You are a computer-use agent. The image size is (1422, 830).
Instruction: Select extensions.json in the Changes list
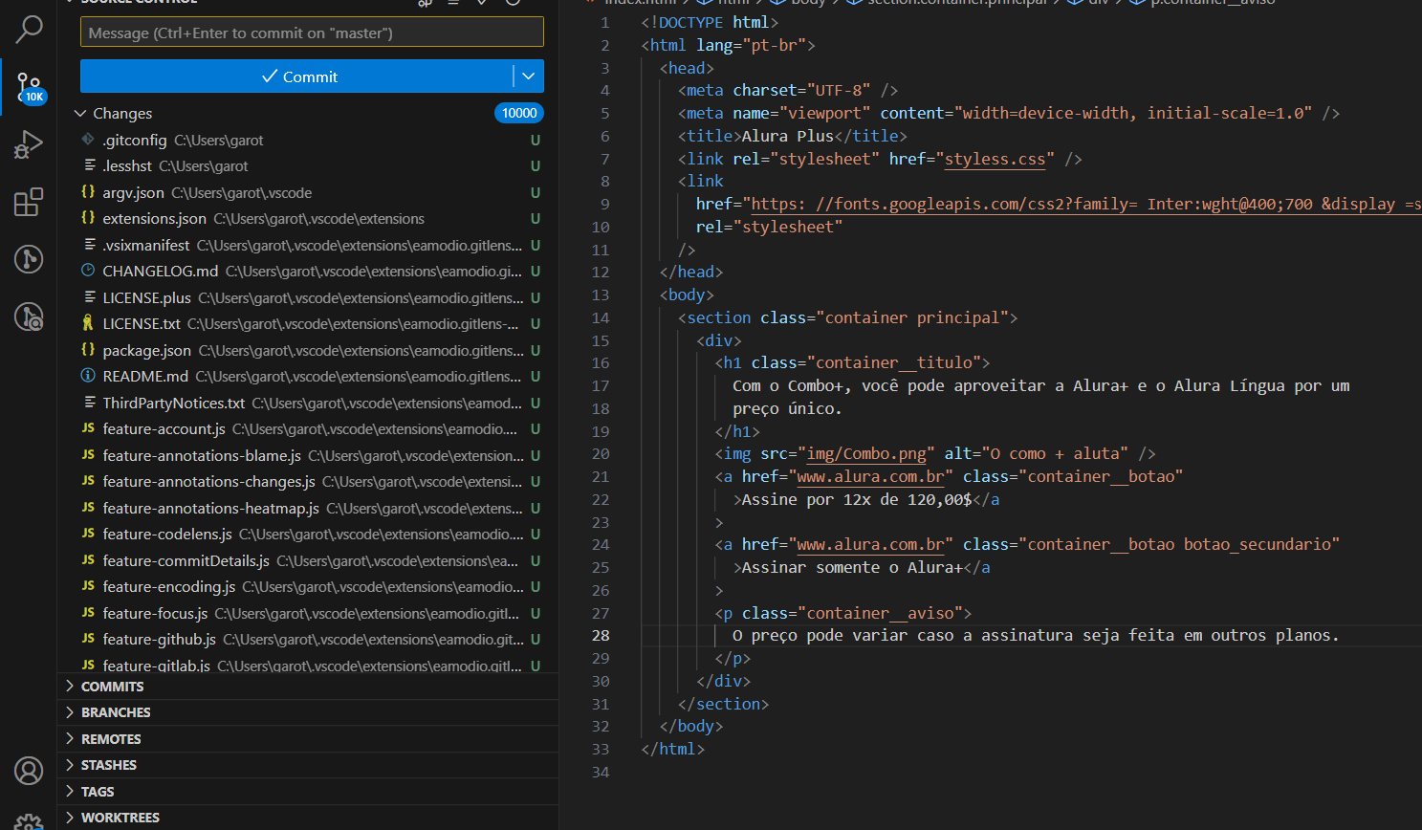click(308, 218)
